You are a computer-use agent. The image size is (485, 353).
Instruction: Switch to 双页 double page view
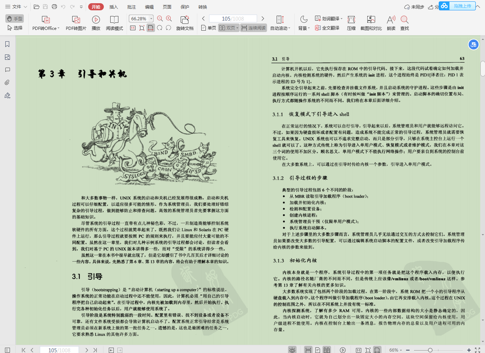[x=227, y=28]
